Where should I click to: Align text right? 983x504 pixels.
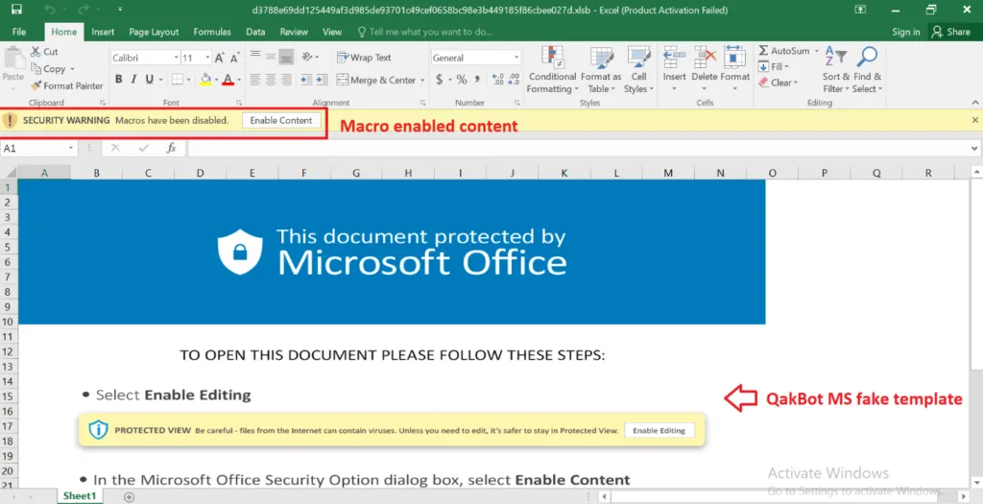pyautogui.click(x=286, y=80)
